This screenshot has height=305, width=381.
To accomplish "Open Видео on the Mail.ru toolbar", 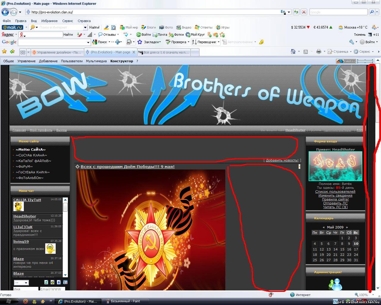I will coord(184,27).
